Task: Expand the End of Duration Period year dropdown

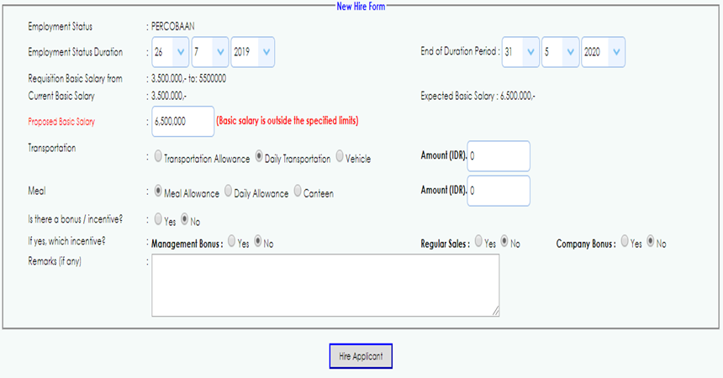Action: [604, 53]
